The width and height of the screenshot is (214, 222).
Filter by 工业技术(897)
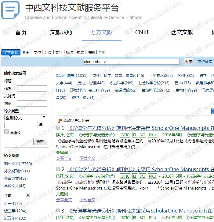161,76
